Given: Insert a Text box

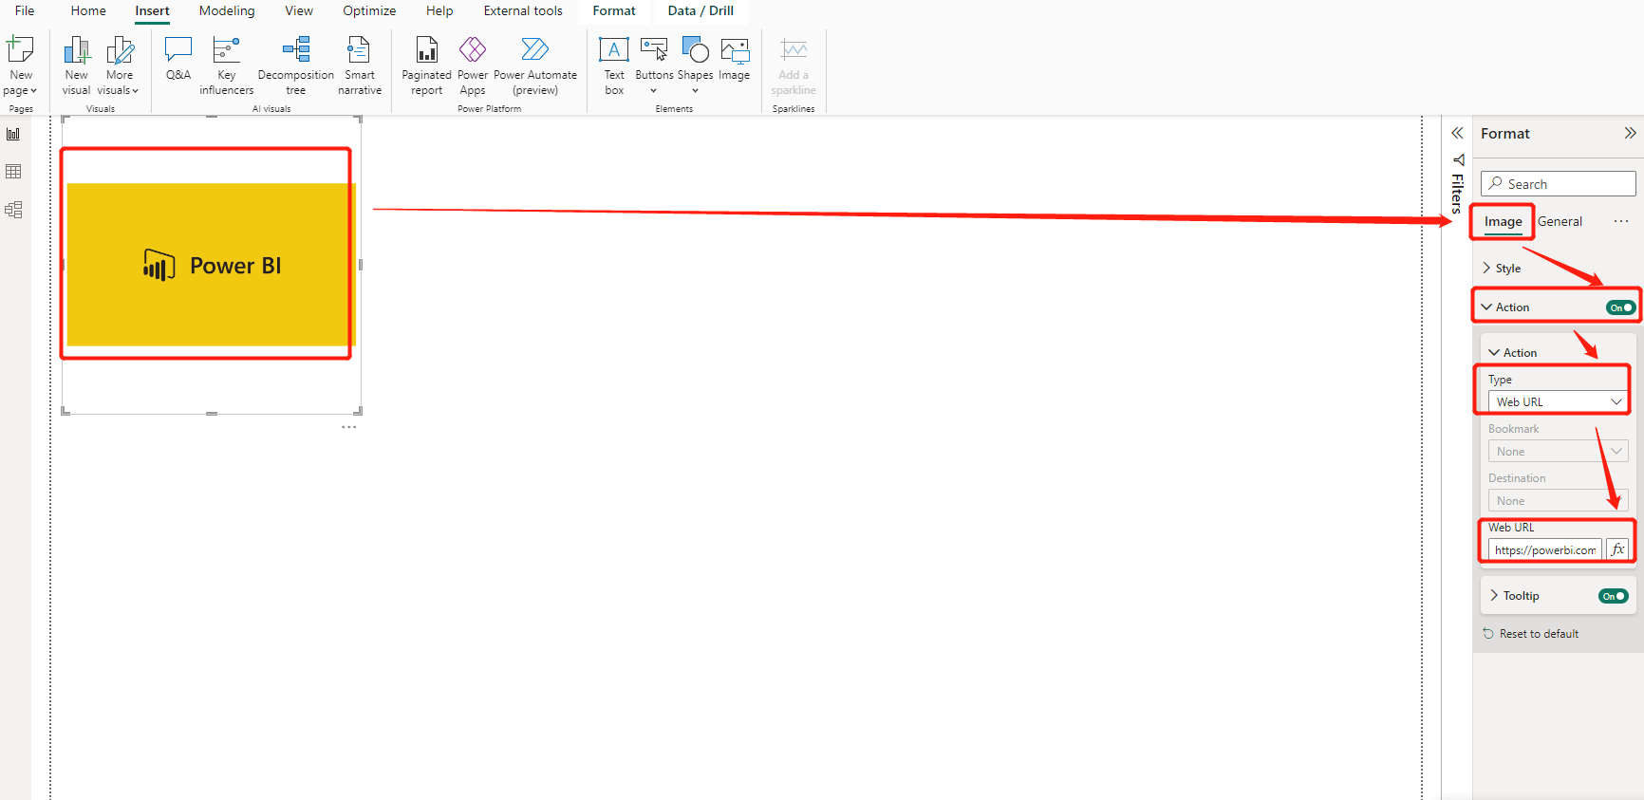Looking at the screenshot, I should tap(614, 65).
